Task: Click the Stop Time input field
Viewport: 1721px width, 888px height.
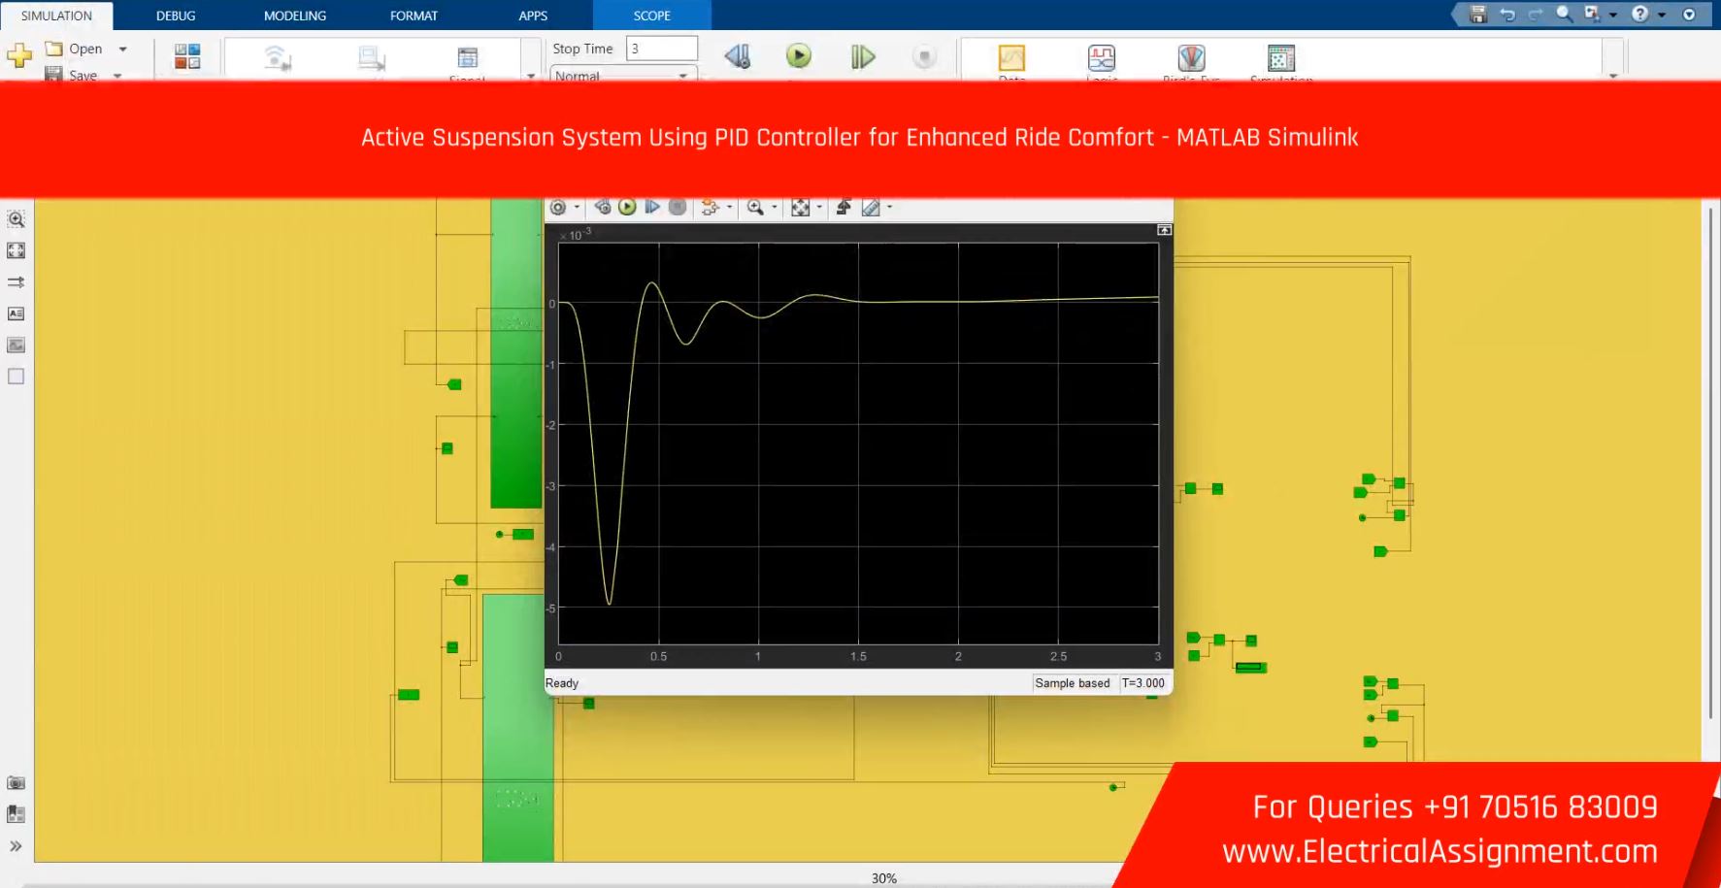Action: (662, 49)
